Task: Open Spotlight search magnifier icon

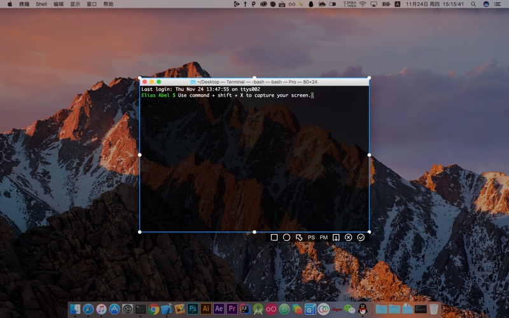Action: point(473,4)
